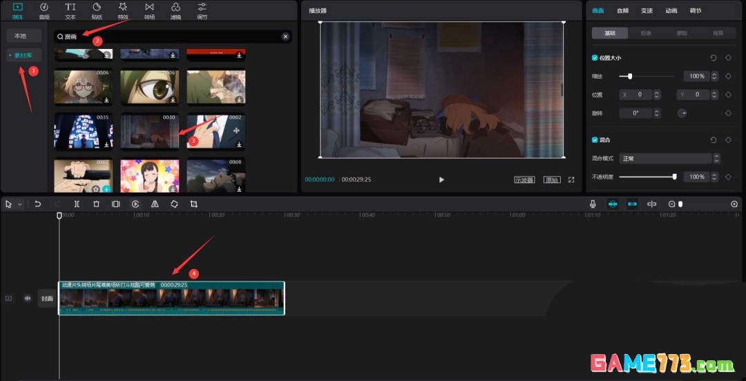This screenshot has height=381, width=746.
Task: Open the 音频 audio panel
Action: tap(44, 11)
